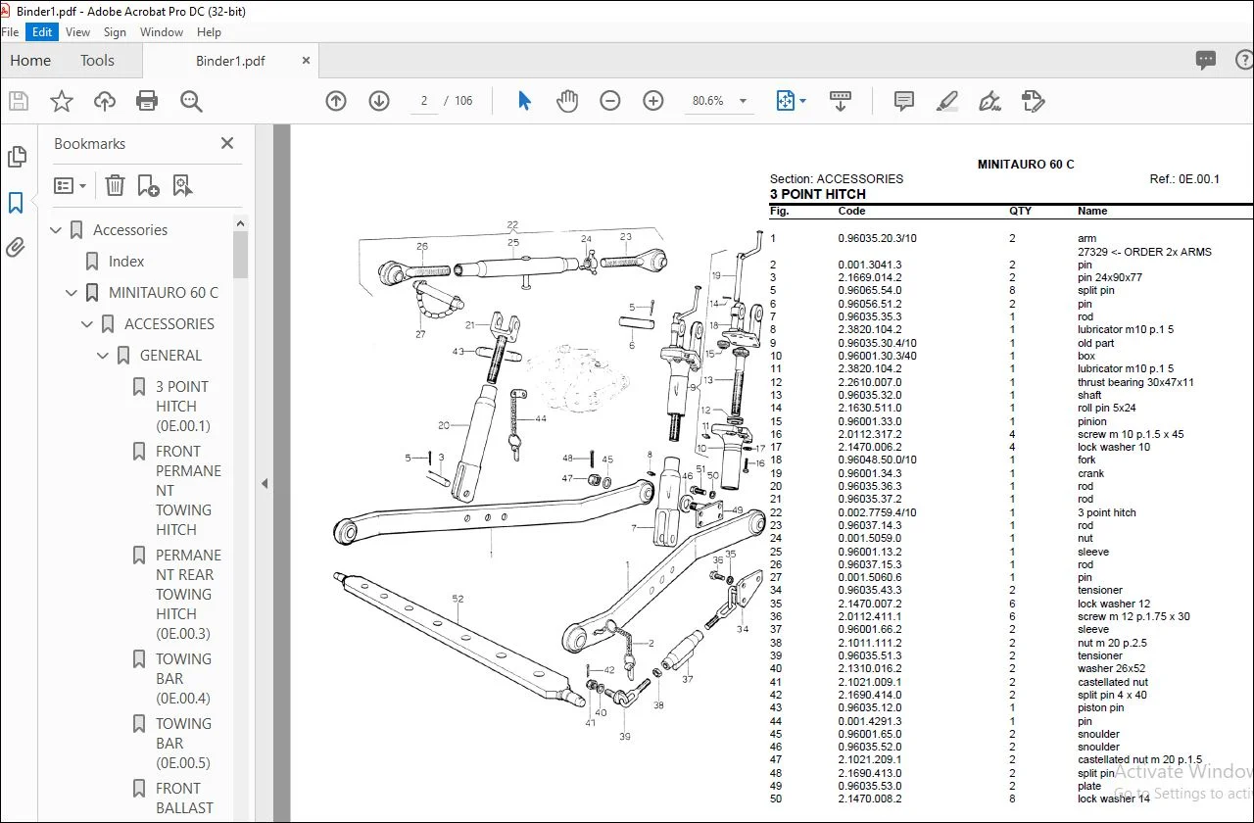Close the Bookmarks panel
This screenshot has width=1254, height=823.
pyautogui.click(x=227, y=143)
